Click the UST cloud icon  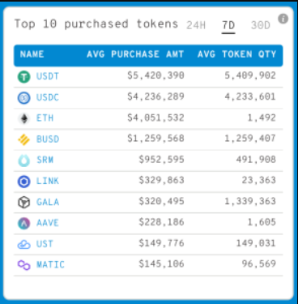[x=24, y=245]
